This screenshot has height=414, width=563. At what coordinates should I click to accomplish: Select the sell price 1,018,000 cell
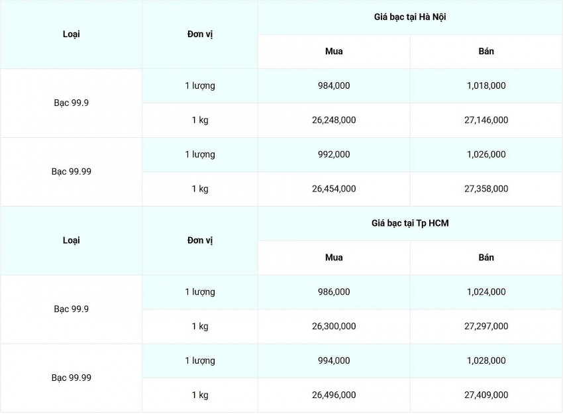click(x=486, y=86)
